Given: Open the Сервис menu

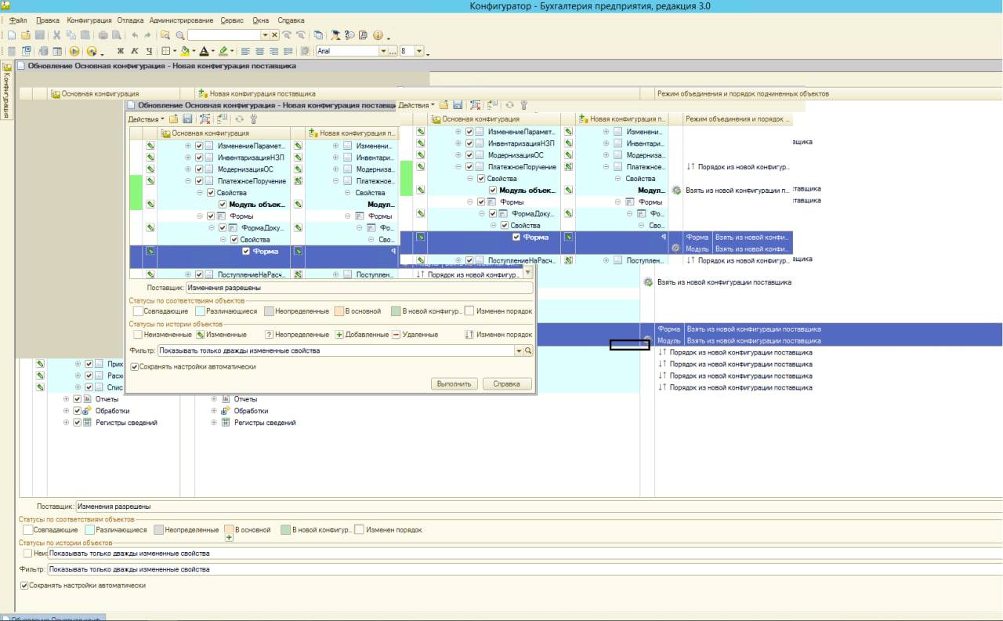Looking at the screenshot, I should (232, 20).
